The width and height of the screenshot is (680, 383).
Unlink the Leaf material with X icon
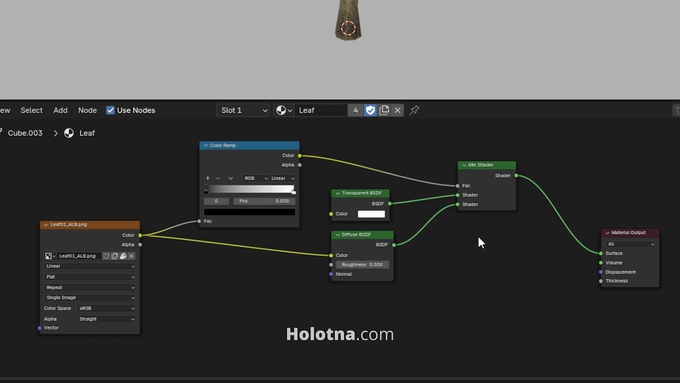click(397, 110)
